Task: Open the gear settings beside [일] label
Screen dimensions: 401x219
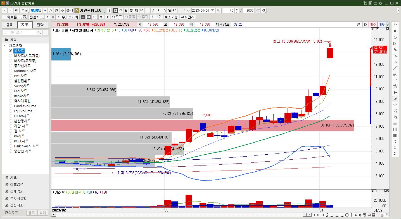Action: [x=365, y=25]
